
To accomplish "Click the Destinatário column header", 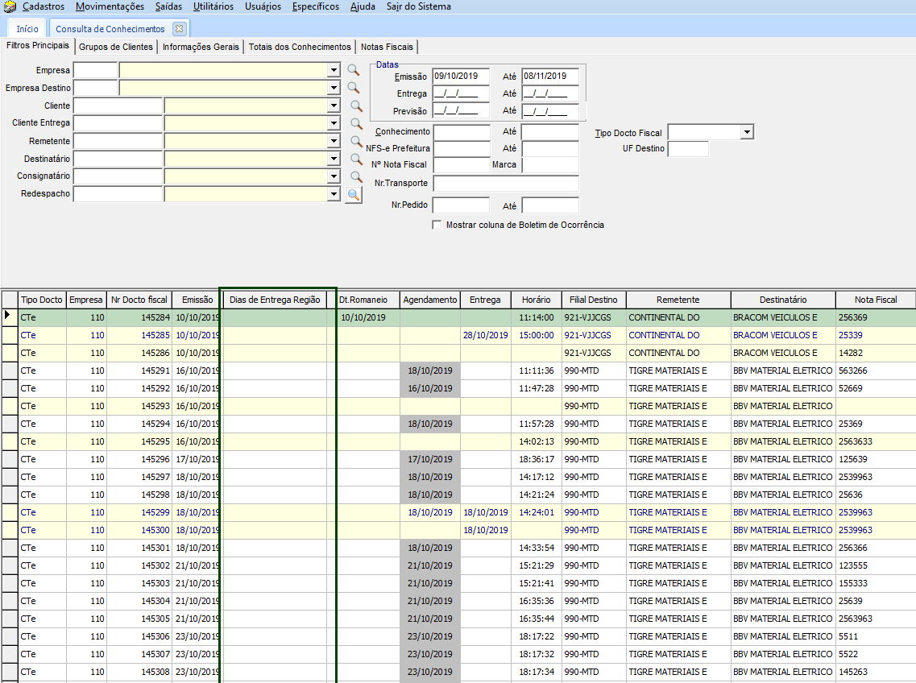I will pos(782,300).
